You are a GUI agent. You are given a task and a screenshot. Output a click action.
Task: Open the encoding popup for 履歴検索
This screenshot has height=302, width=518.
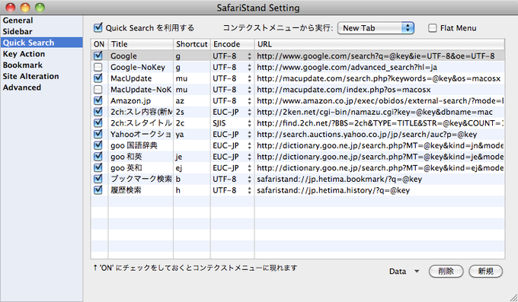pyautogui.click(x=232, y=190)
